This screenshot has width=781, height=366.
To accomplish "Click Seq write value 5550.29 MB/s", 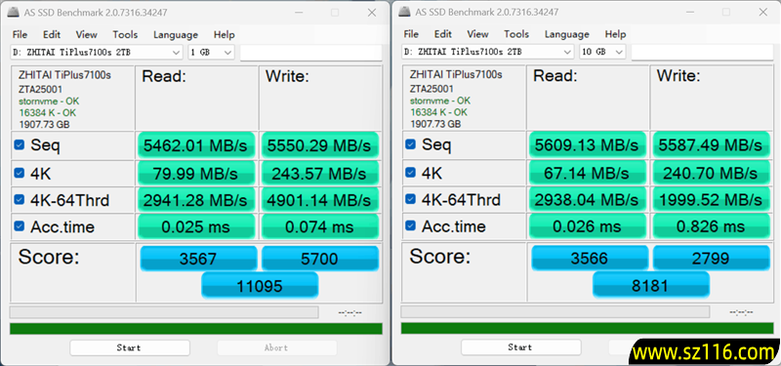I will pyautogui.click(x=319, y=145).
